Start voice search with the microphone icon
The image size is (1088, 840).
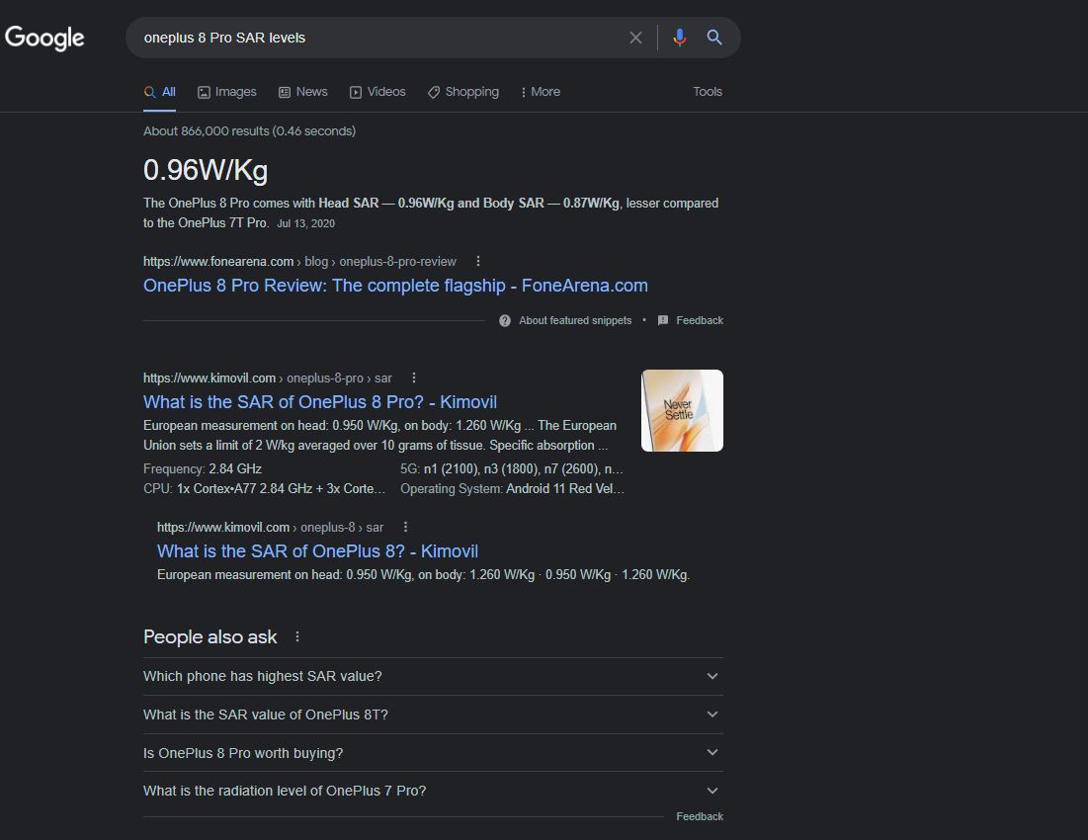[x=679, y=38]
